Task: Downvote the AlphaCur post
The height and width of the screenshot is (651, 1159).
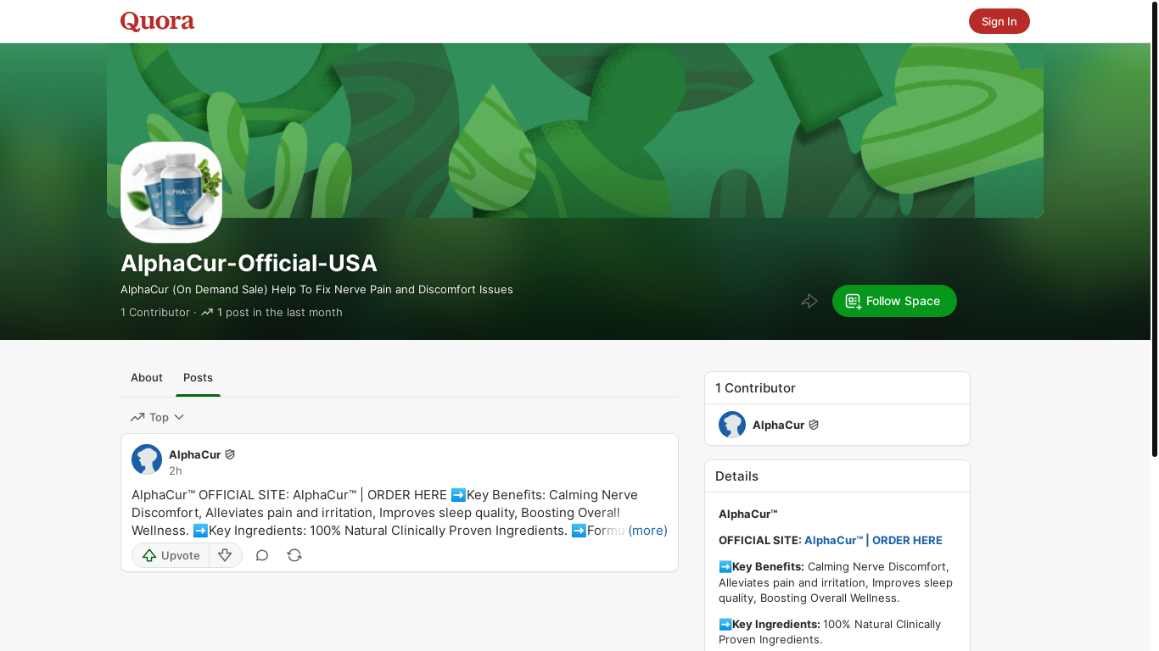Action: pyautogui.click(x=225, y=555)
